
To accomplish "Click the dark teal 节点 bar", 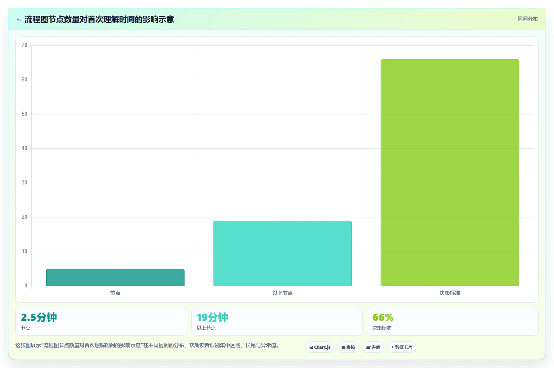I will click(115, 278).
